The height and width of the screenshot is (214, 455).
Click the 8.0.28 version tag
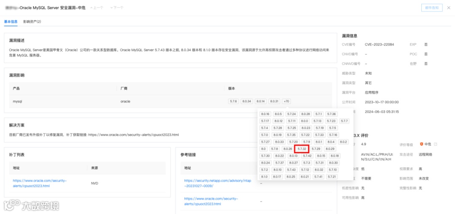coord(305,114)
